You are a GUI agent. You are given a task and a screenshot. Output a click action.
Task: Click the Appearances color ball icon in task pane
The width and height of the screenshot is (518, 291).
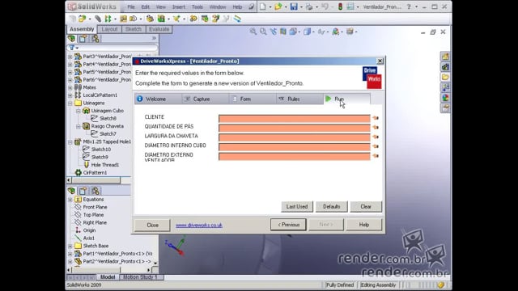pos(445,98)
